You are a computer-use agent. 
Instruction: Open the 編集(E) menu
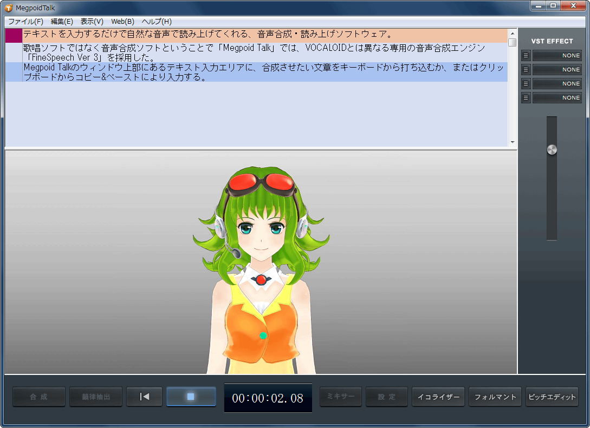coord(62,22)
